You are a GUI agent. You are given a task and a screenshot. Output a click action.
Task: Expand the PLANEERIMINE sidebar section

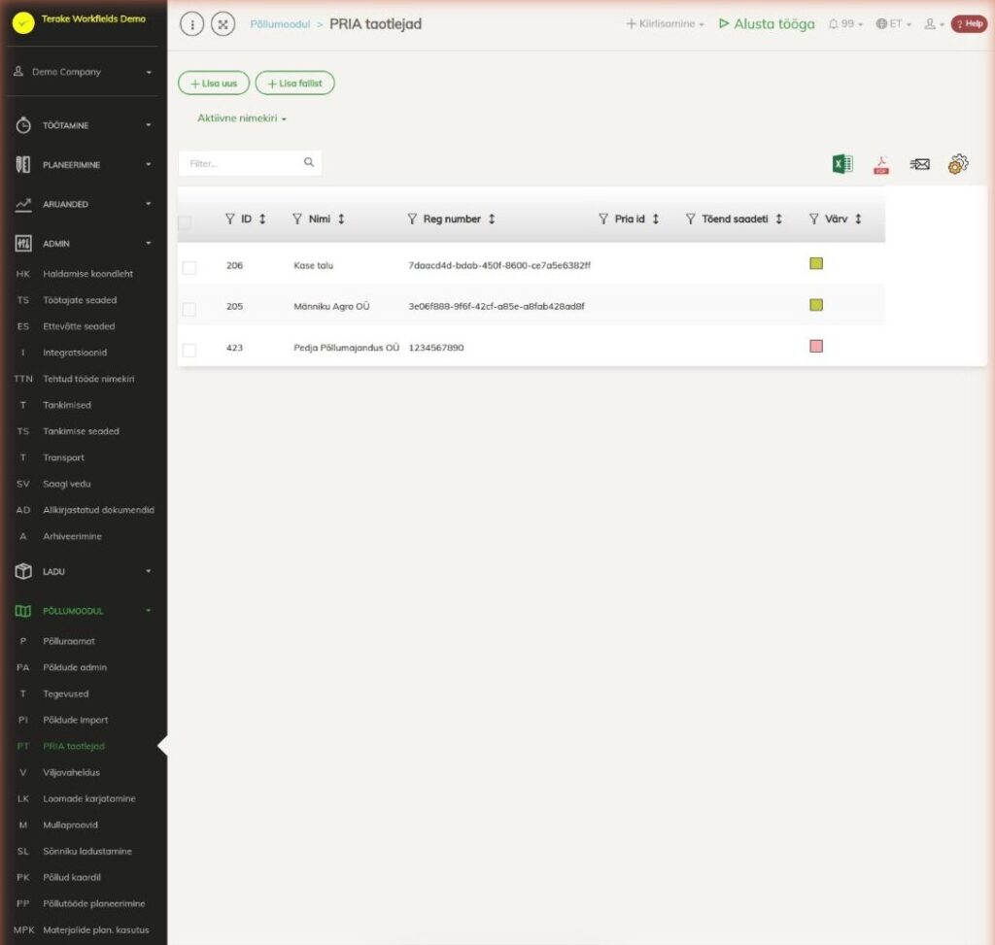83,165
